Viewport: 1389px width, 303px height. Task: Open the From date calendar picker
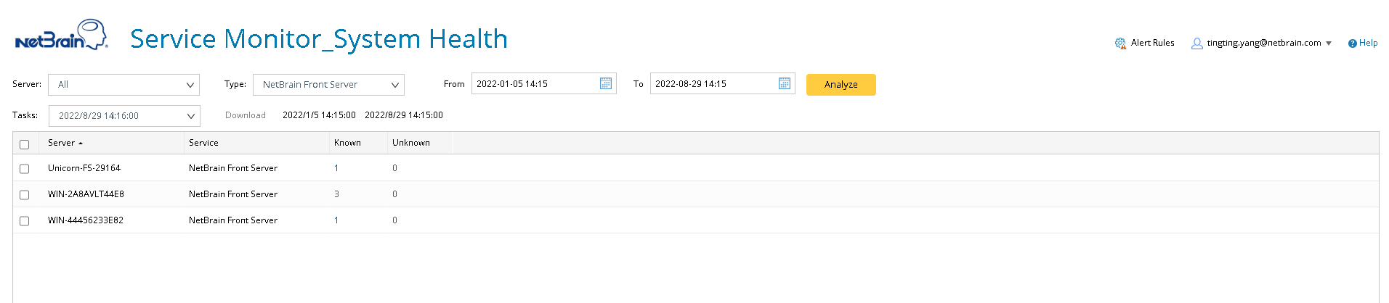click(605, 84)
